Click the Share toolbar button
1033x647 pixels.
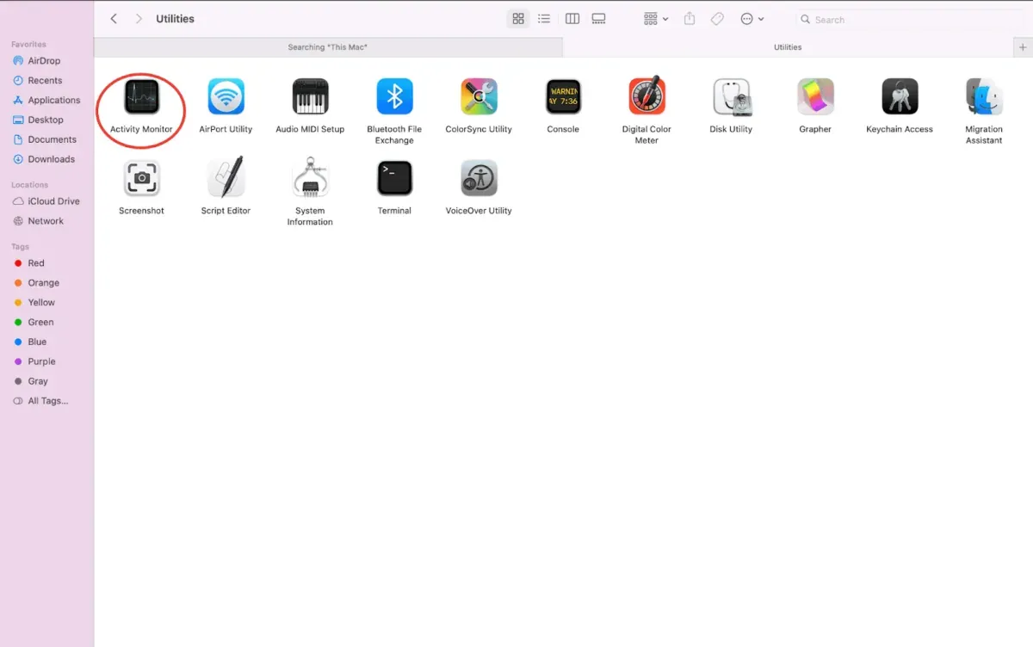[x=690, y=18]
